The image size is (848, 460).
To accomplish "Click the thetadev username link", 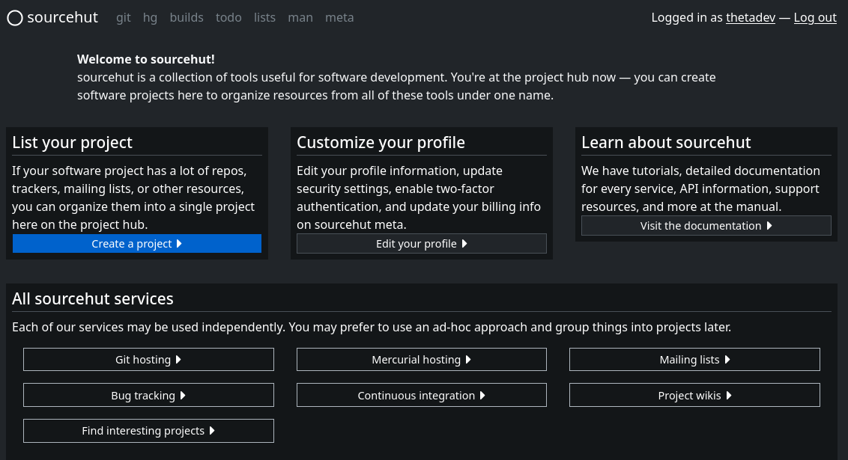I will tap(750, 18).
